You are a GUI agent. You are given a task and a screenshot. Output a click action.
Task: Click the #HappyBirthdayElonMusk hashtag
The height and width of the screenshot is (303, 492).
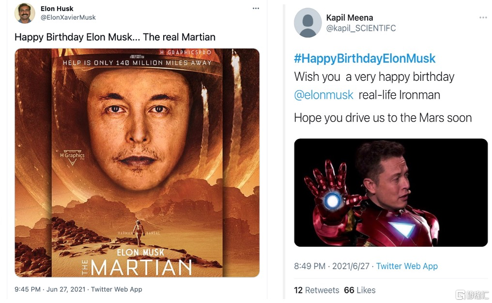[x=365, y=59]
